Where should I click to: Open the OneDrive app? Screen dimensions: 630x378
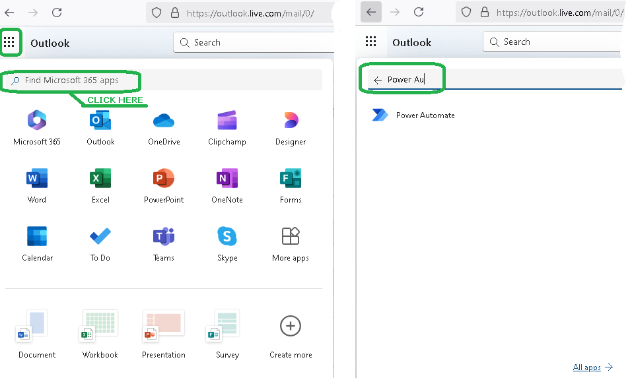coord(164,128)
